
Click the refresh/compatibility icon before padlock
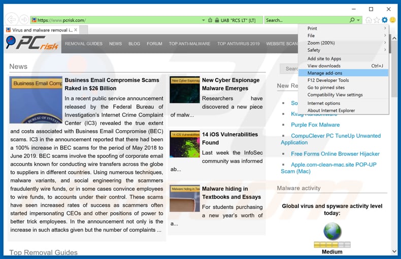tap(210, 20)
